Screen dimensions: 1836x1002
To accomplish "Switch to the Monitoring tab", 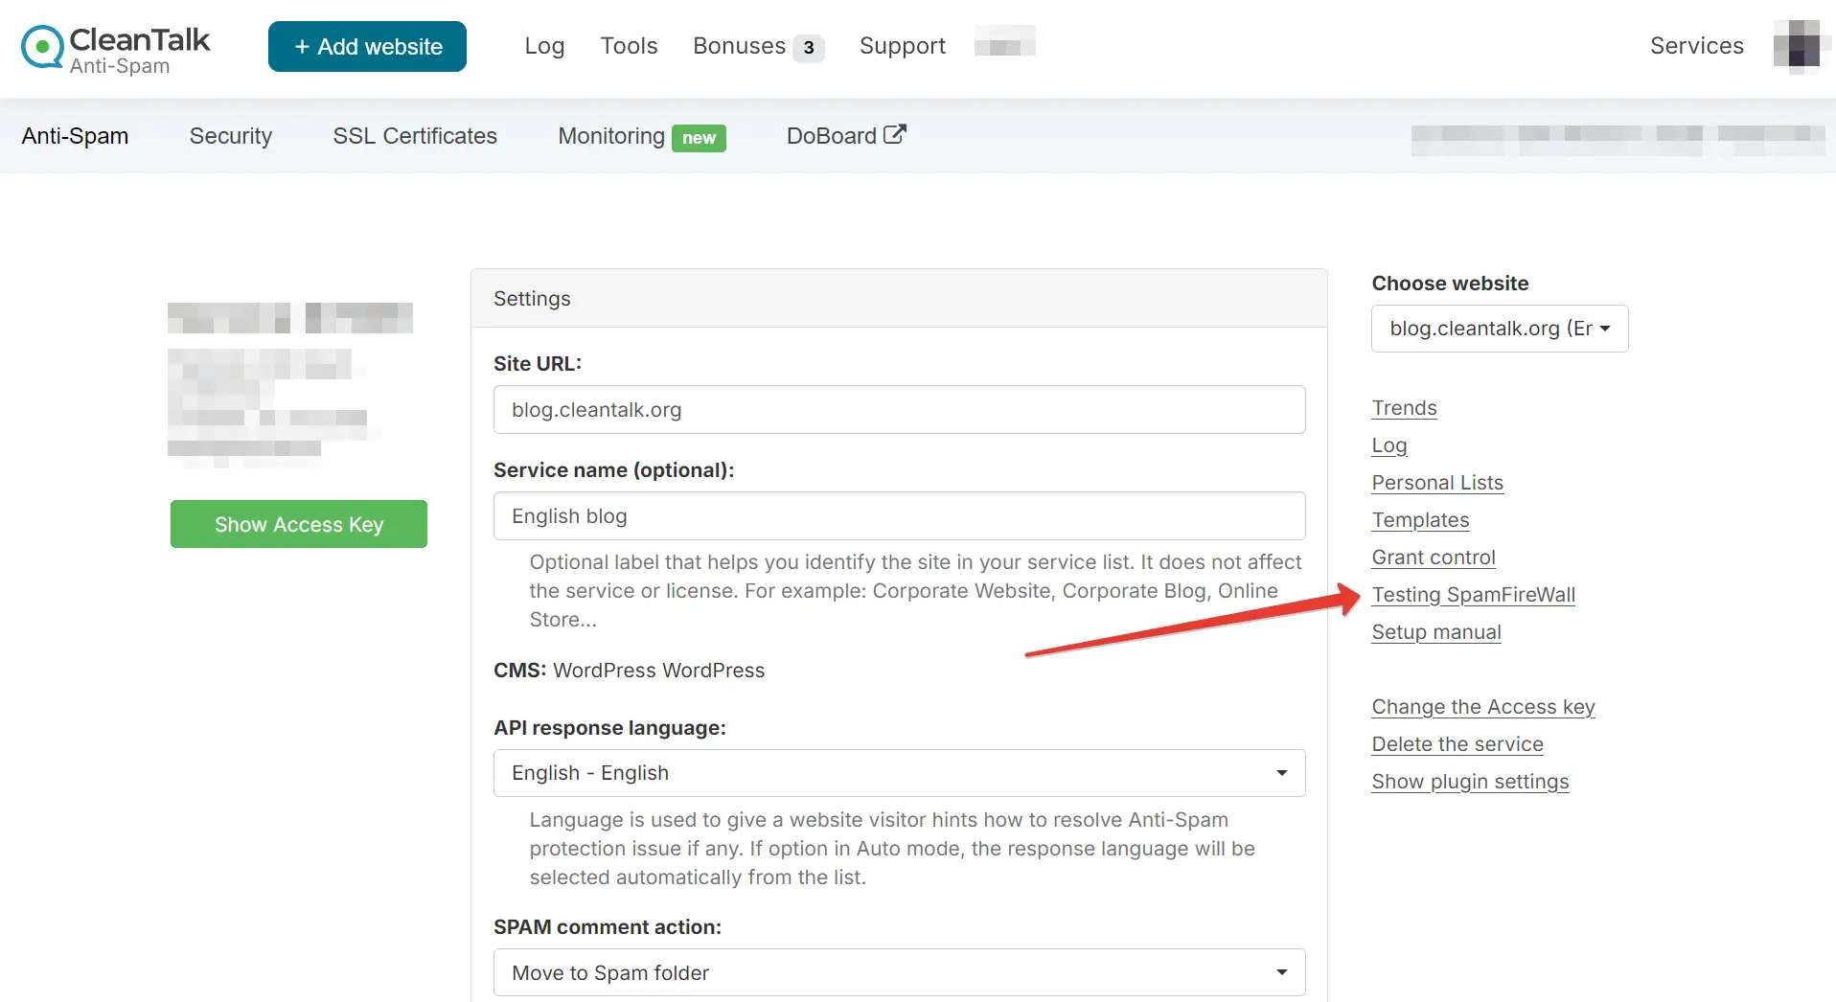I will click(x=611, y=136).
